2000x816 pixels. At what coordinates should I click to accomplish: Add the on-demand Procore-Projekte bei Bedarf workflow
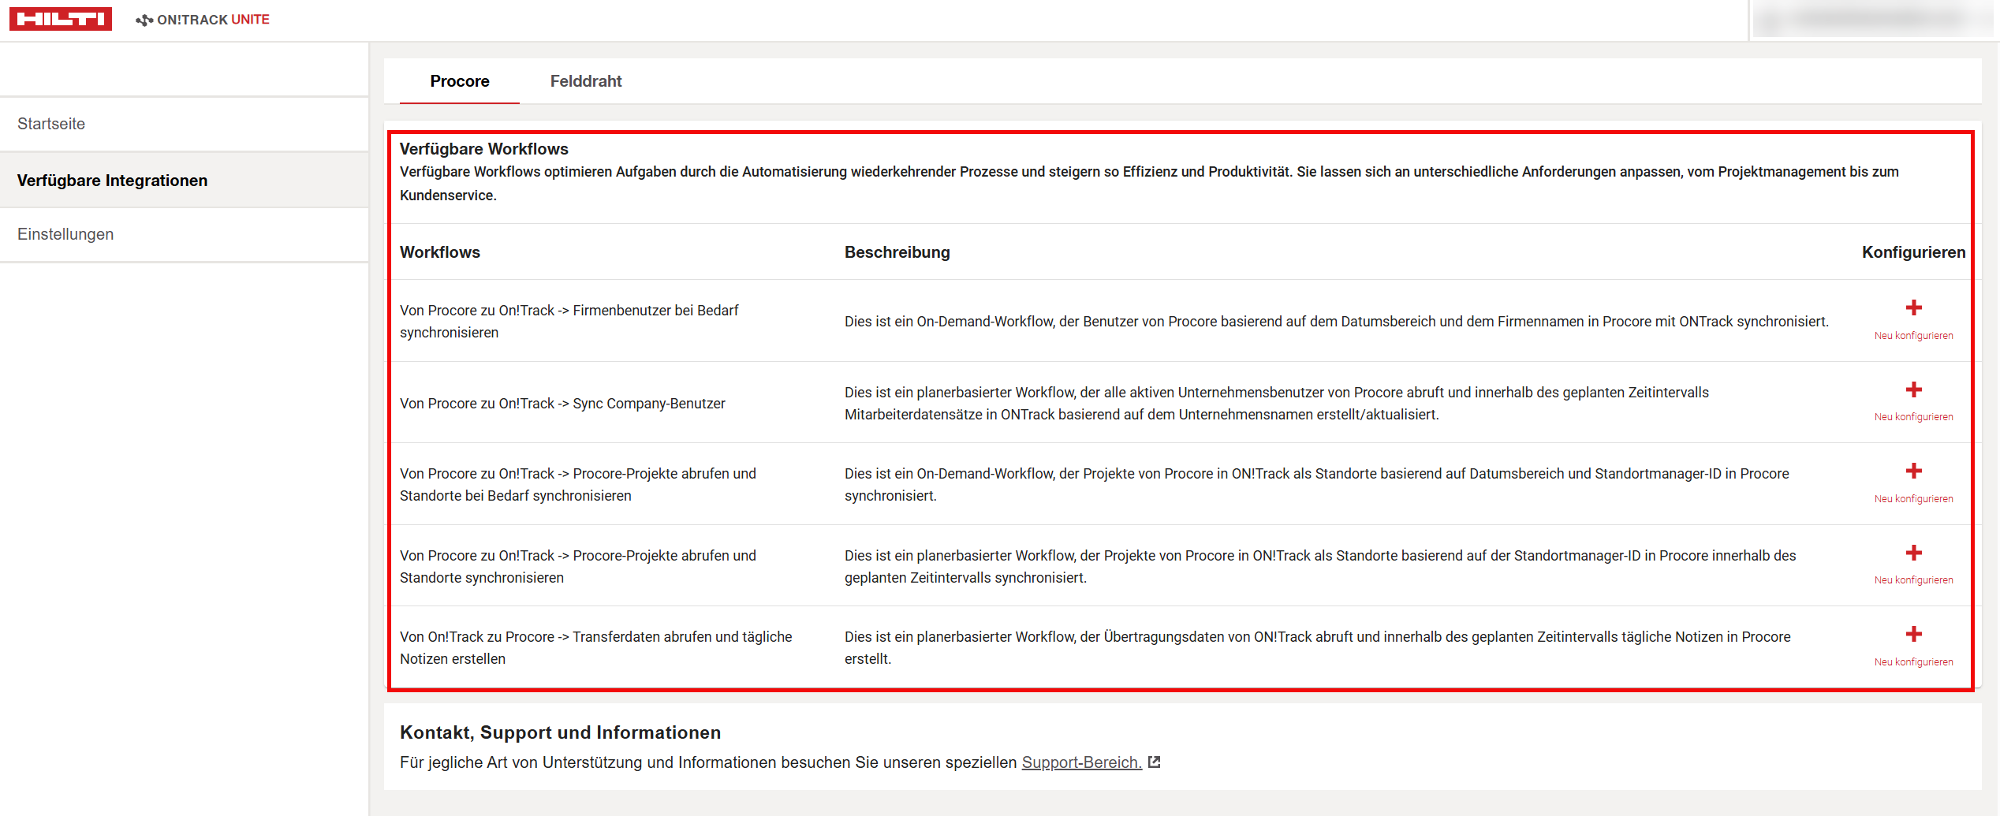[1913, 471]
